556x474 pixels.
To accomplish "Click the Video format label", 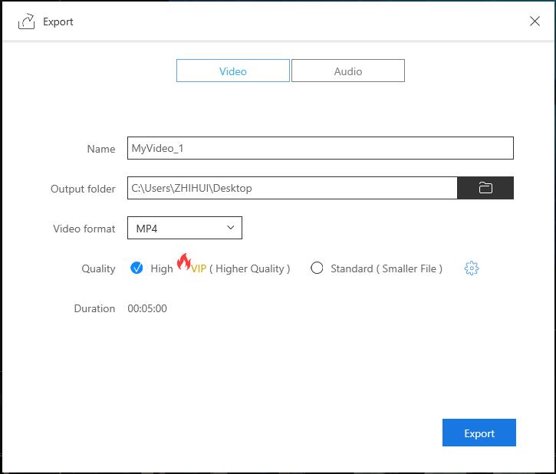I will pyautogui.click(x=84, y=229).
